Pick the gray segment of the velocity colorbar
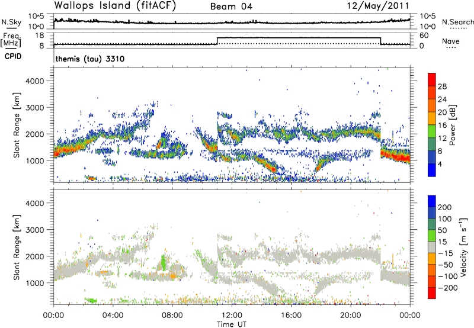This screenshot has width=474, height=328. pos(432,247)
